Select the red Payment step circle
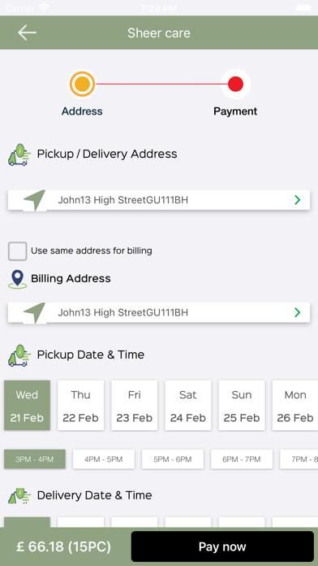The image size is (318, 566). (235, 84)
